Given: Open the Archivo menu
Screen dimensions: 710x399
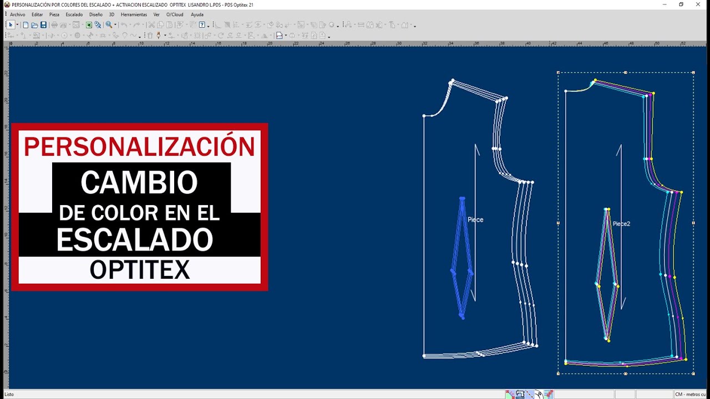Looking at the screenshot, I should tap(18, 14).
